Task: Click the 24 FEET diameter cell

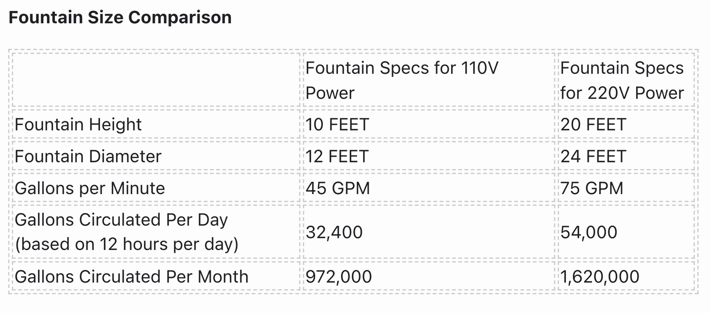Action: point(593,156)
